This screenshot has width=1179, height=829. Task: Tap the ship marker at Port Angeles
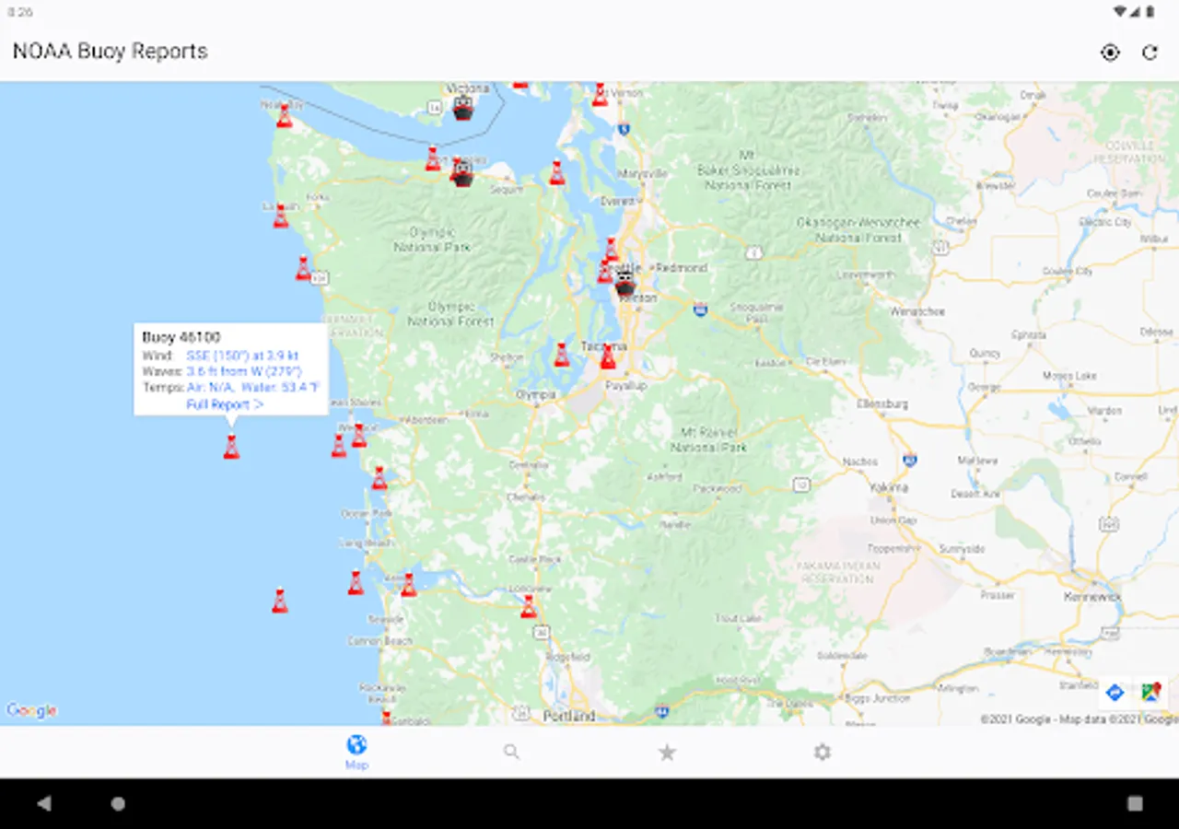(463, 175)
